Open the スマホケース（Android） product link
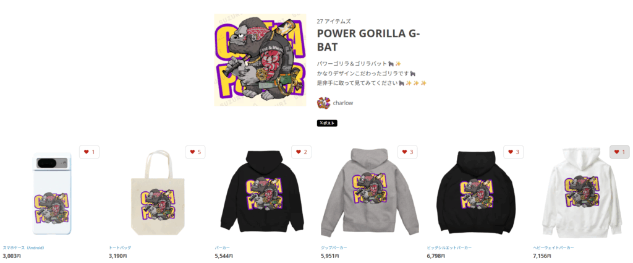 [x=23, y=248]
